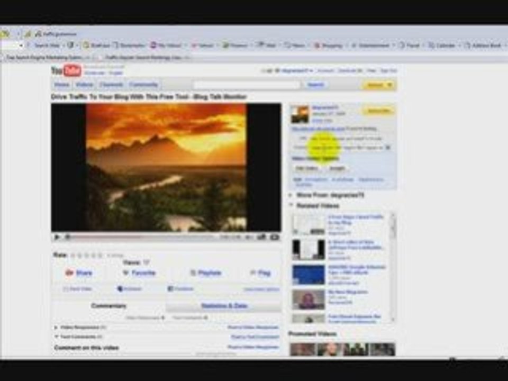
Task: Click the first rating star
Action: [x=72, y=255]
